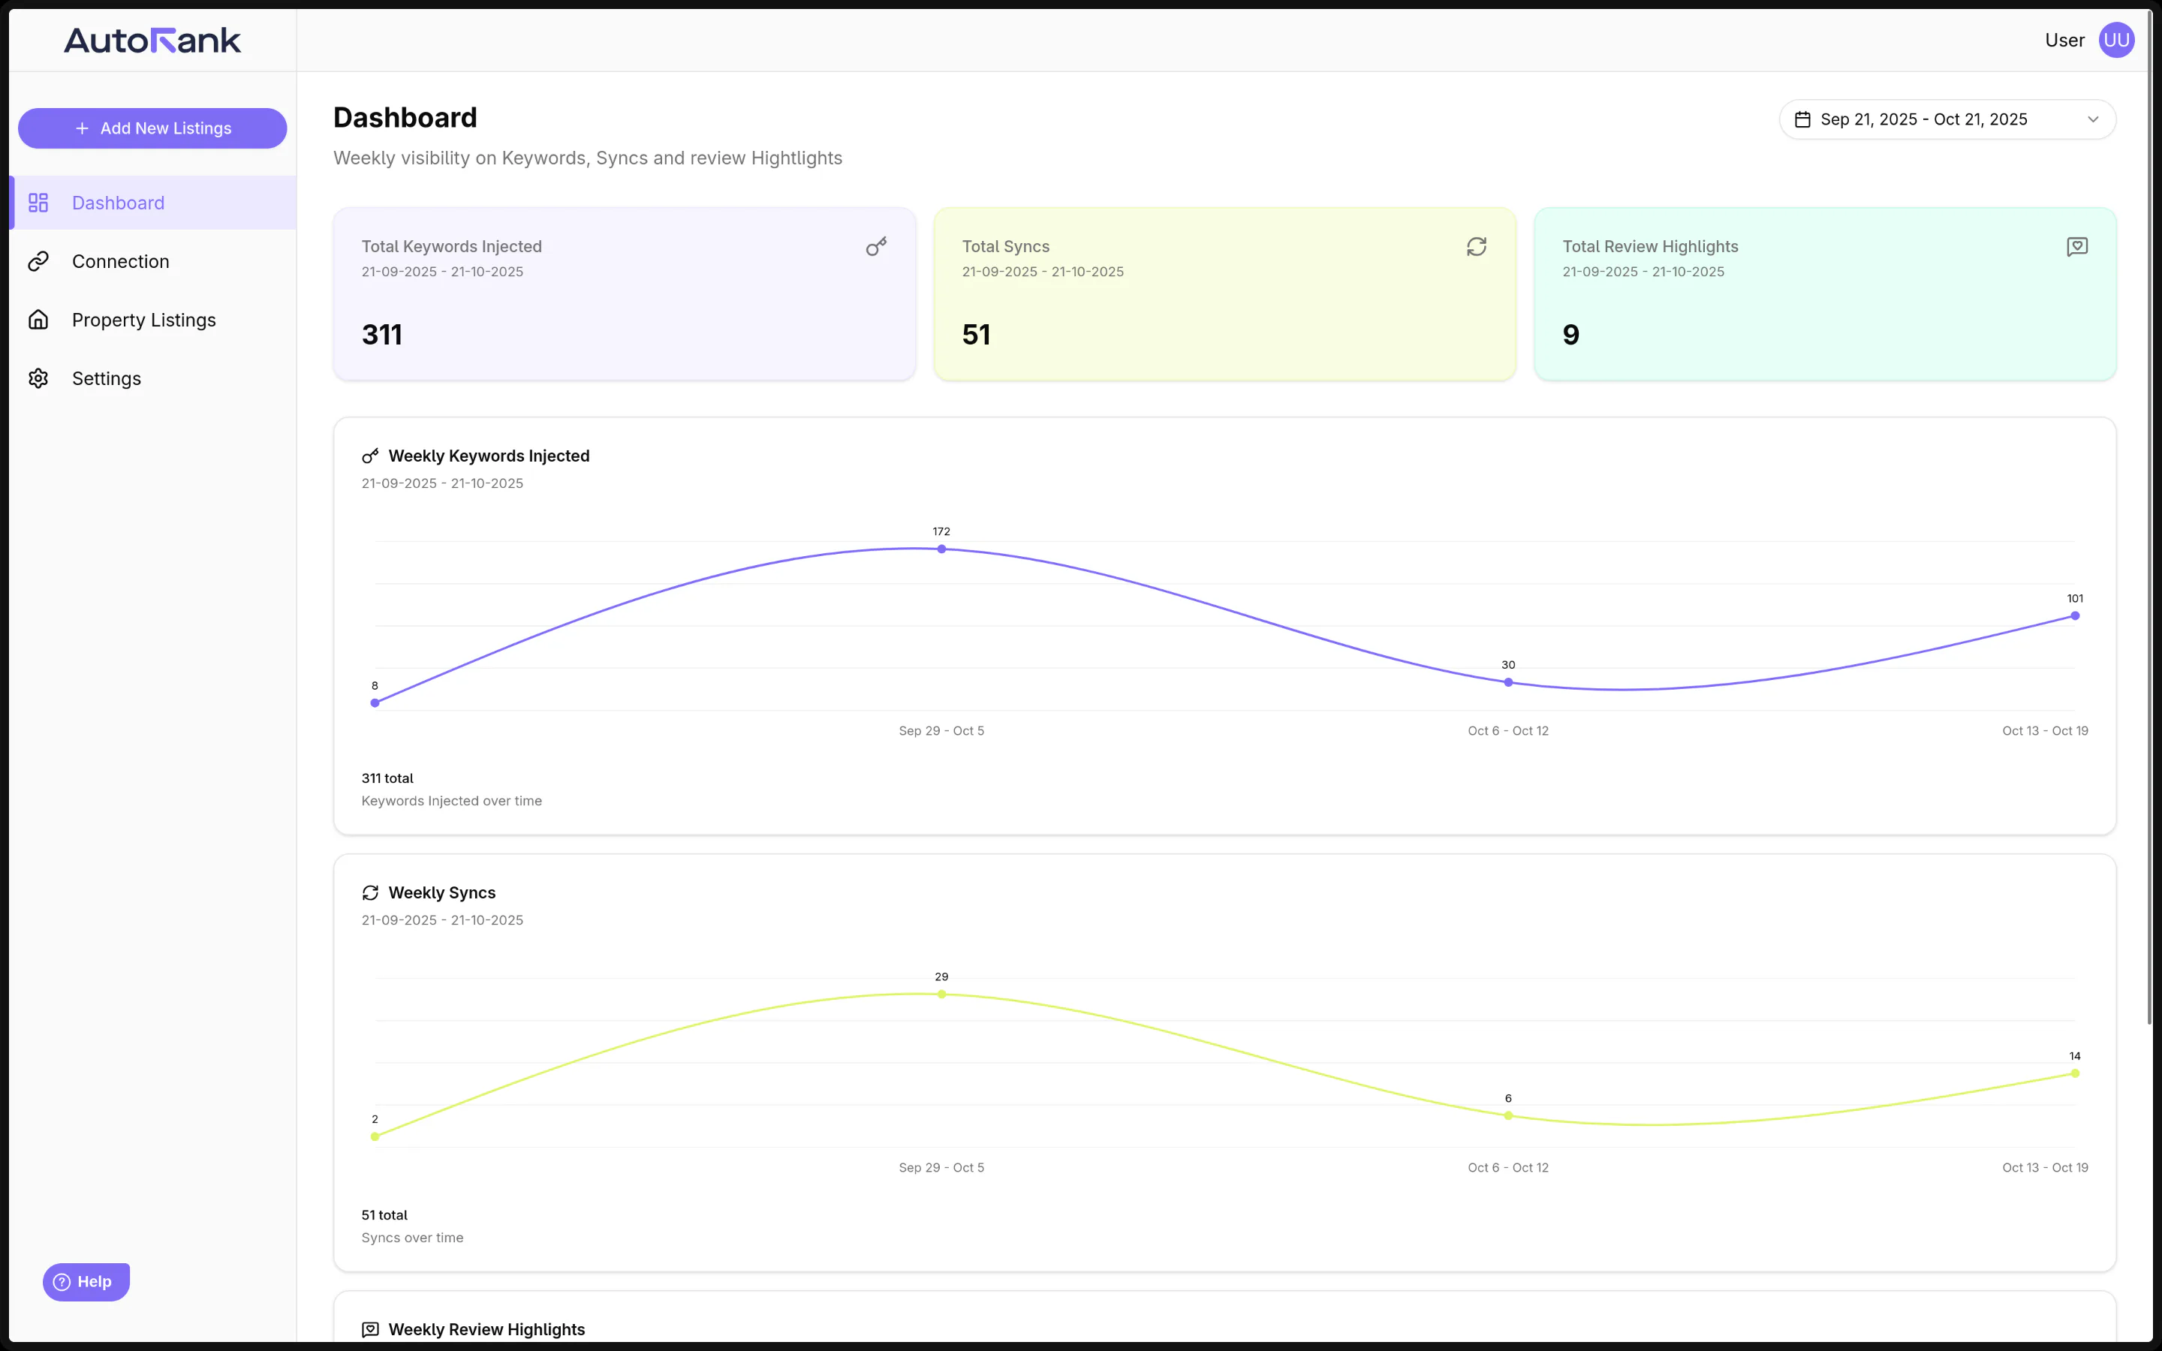This screenshot has height=1351, width=2162.
Task: Click 'Oct 13 - Oct 19' label on syncs chart
Action: coord(2045,1168)
